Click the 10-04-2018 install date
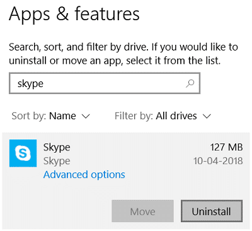 point(218,161)
